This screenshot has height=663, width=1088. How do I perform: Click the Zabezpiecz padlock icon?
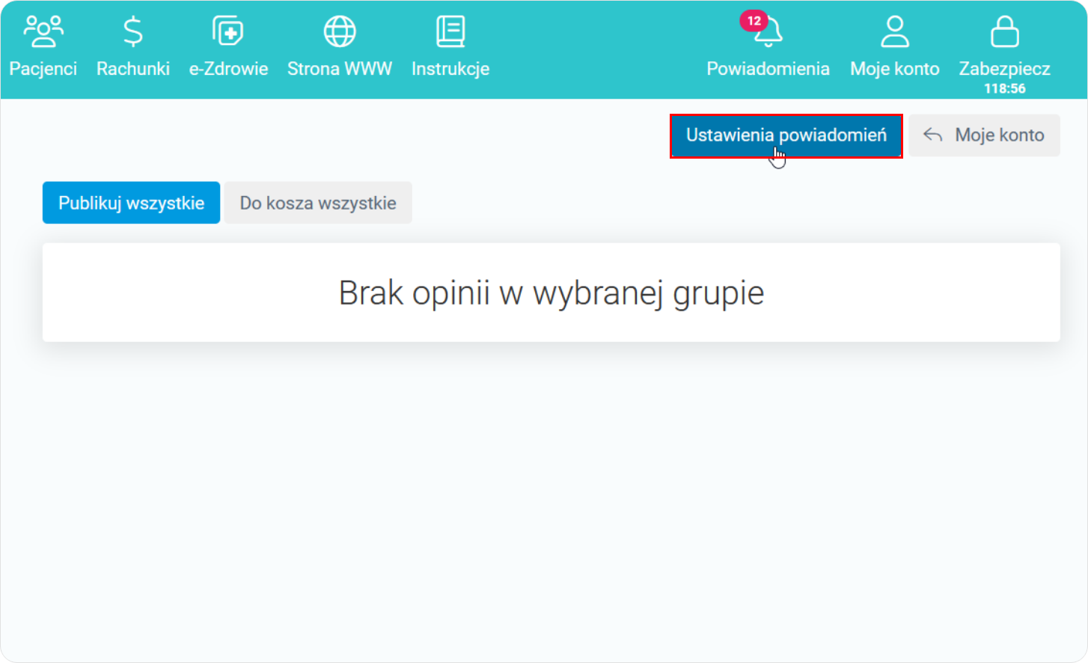coord(1005,31)
